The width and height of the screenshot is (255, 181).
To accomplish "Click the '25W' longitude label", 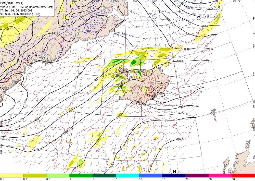I will click(115, 1).
